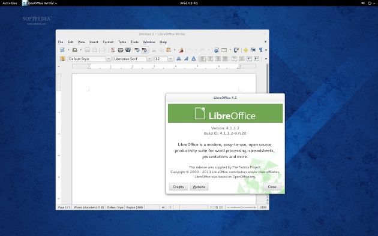Expand the Insert Table dropdown arrow

(230, 50)
